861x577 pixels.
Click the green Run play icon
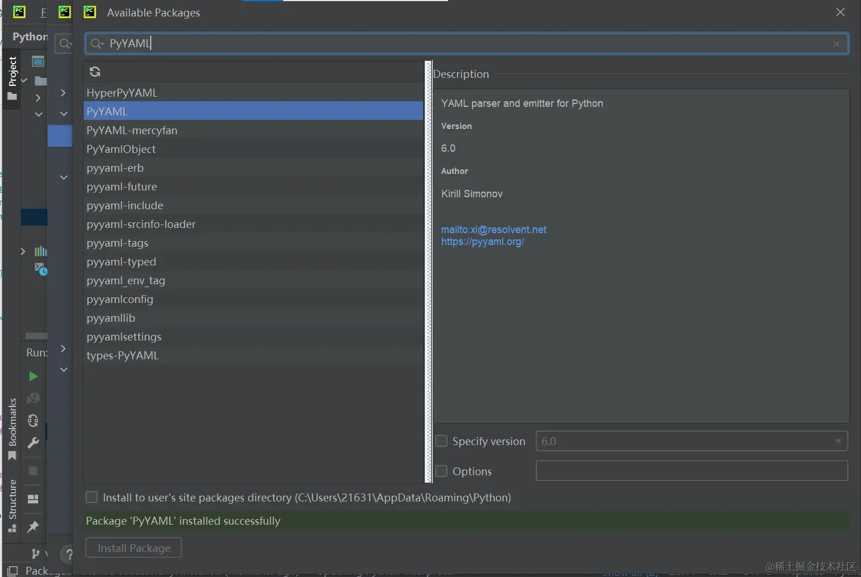33,376
